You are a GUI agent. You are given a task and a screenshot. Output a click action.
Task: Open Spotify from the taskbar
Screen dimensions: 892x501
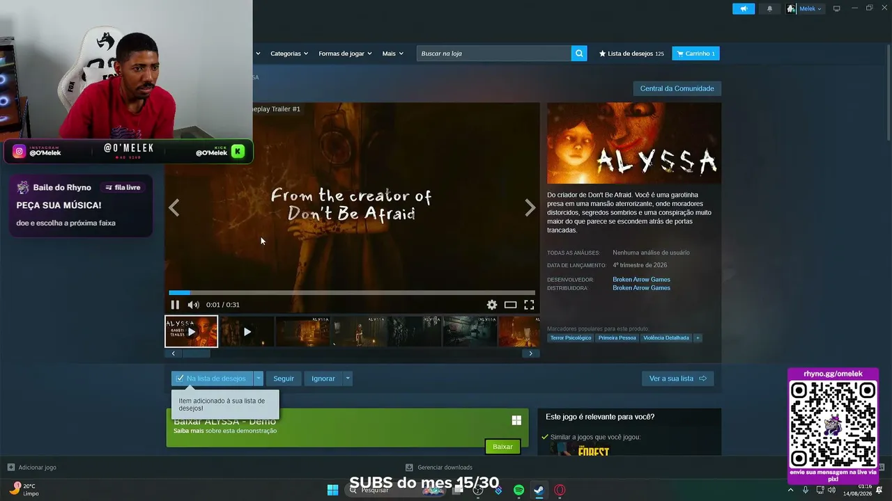point(519,490)
